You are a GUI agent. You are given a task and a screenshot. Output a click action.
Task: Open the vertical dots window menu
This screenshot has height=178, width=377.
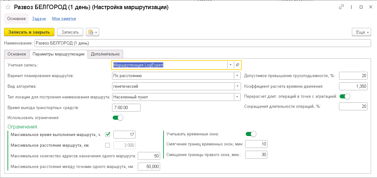tap(351, 7)
